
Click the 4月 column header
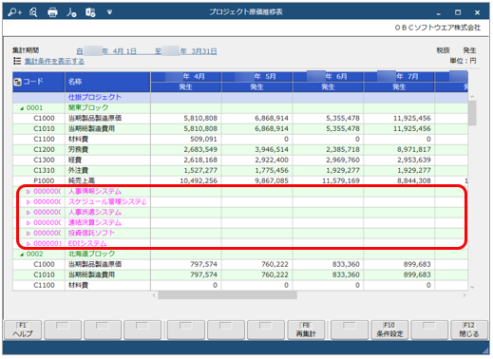186,77
